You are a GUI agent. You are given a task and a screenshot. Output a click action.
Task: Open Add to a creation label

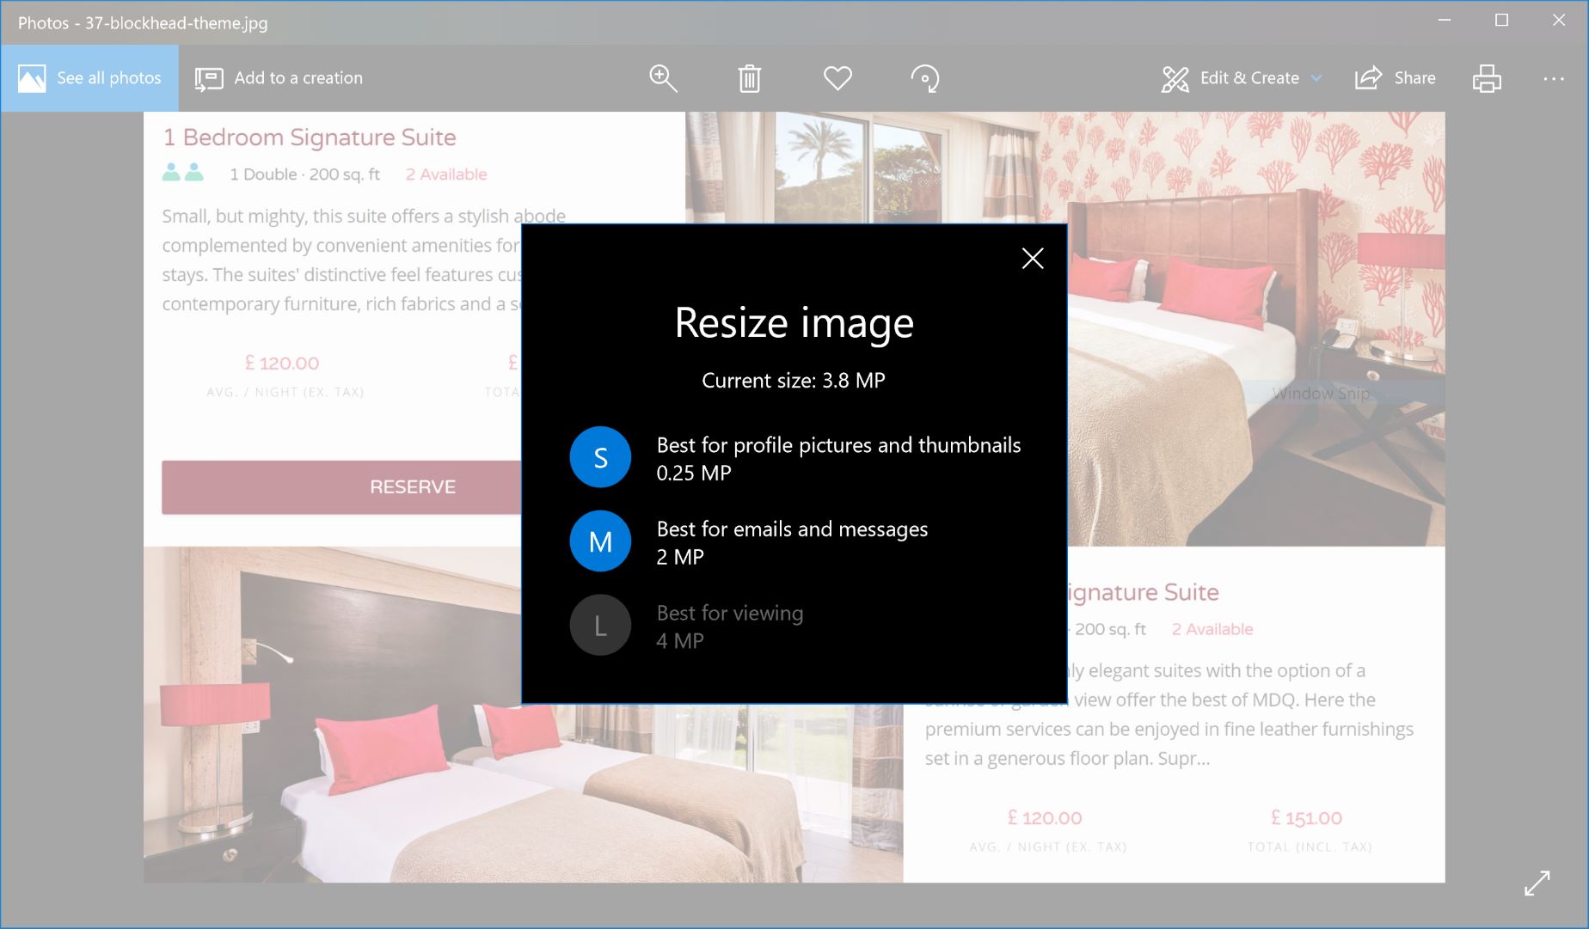[x=298, y=78]
